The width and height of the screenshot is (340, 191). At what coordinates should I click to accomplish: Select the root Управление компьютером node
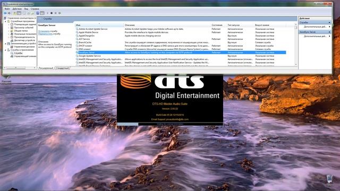coord(21,18)
